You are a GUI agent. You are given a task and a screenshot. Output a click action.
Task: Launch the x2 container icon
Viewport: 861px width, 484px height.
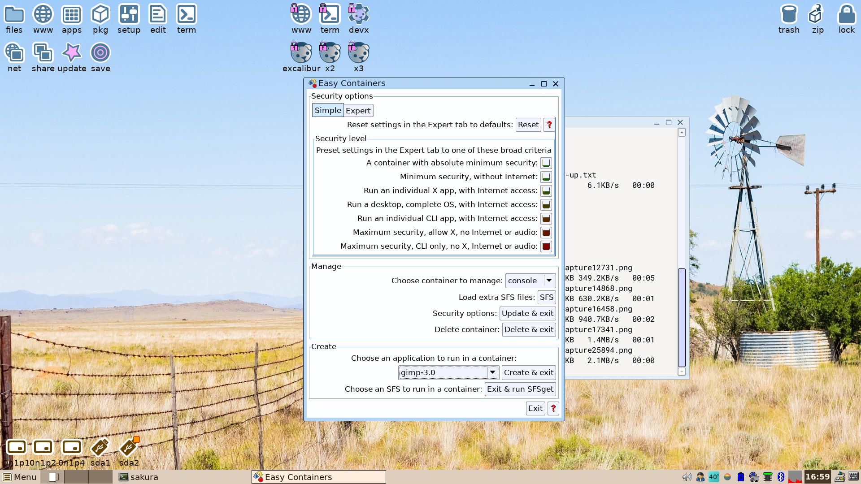(330, 57)
